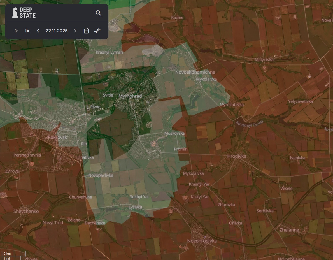The width and height of the screenshot is (333, 260).
Task: Click the DeepState chess knight logo
Action: click(15, 13)
